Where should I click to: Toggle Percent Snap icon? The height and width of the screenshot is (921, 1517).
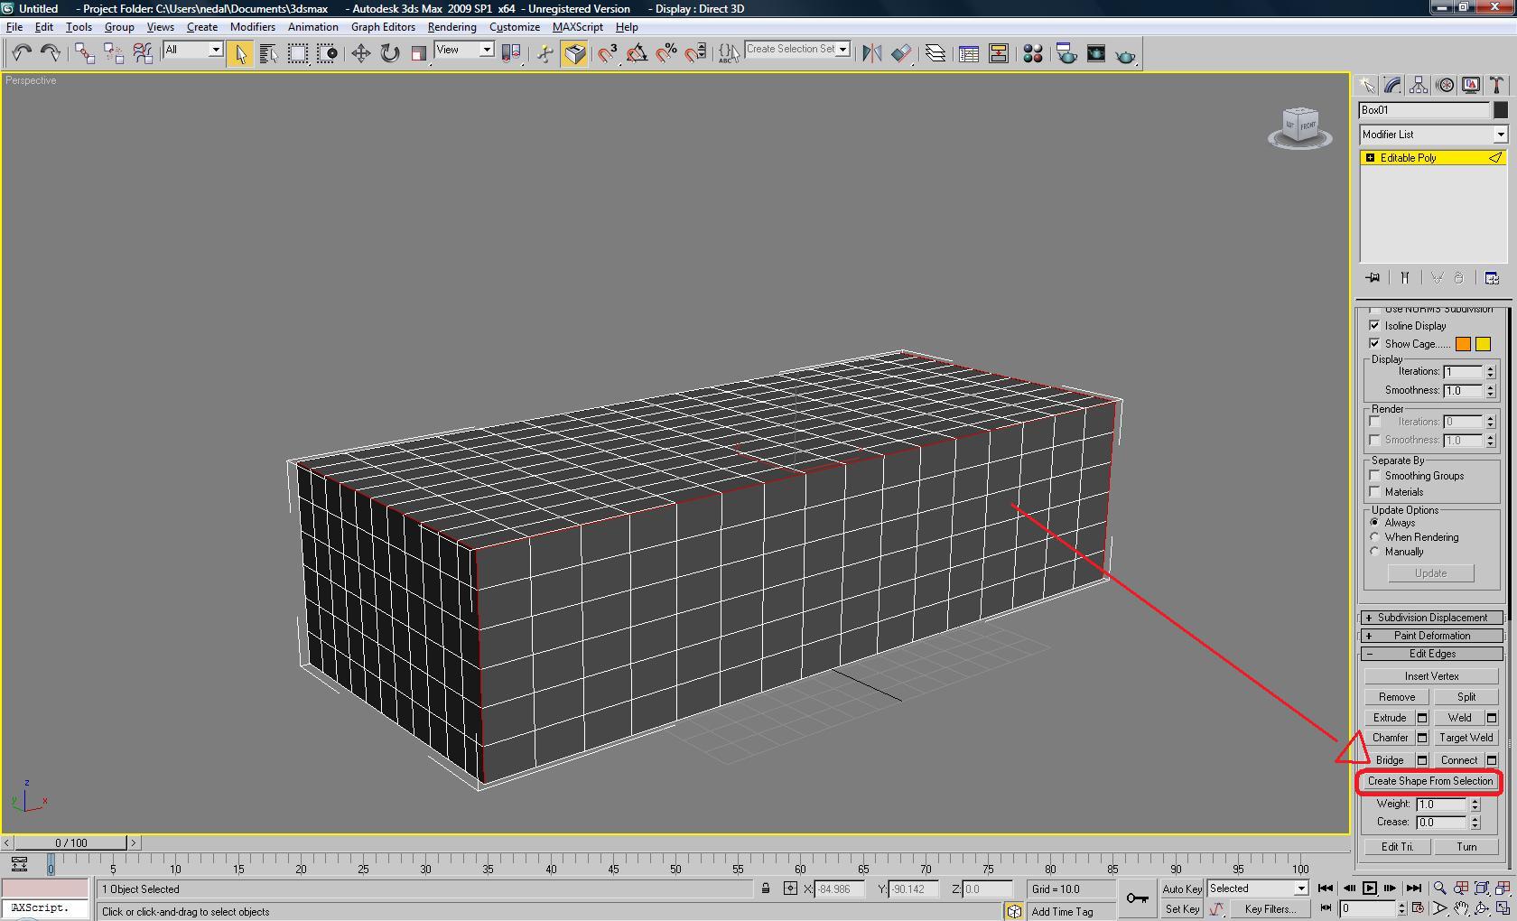click(x=665, y=53)
